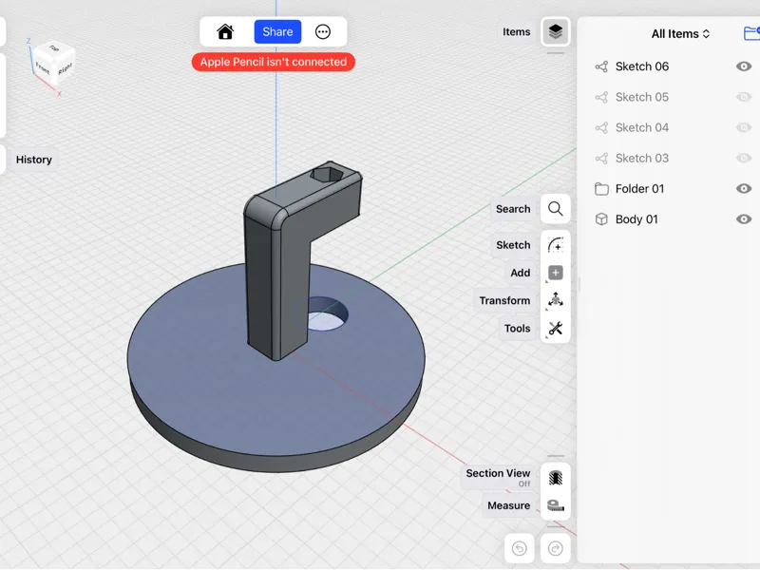760x570 pixels.
Task: Dismiss Apple Pencil isn't connected banner
Action: point(274,62)
